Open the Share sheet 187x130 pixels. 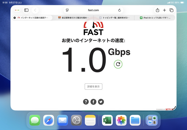[157, 10]
